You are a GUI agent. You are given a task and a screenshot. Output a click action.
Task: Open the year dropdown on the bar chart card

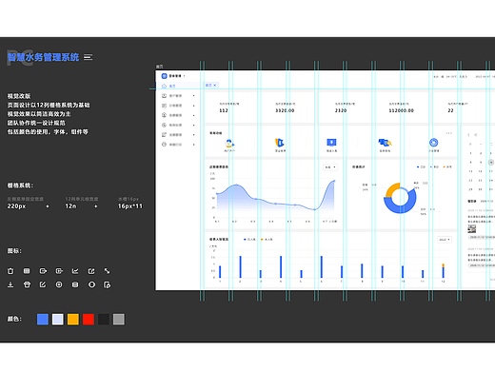click(445, 240)
